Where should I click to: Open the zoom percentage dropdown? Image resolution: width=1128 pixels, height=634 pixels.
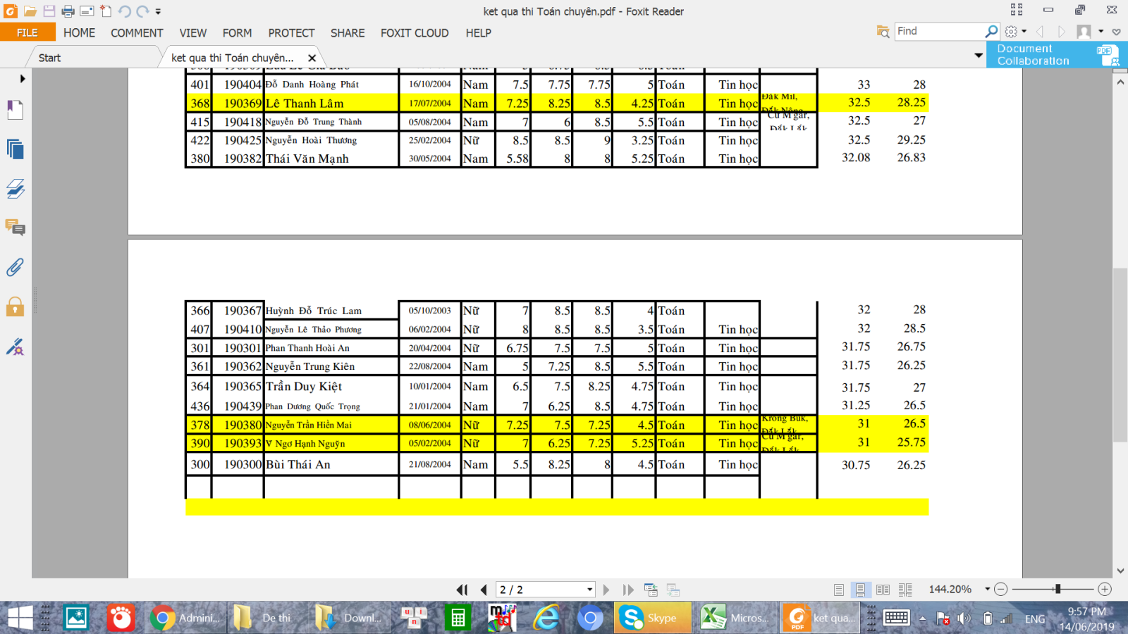[987, 589]
